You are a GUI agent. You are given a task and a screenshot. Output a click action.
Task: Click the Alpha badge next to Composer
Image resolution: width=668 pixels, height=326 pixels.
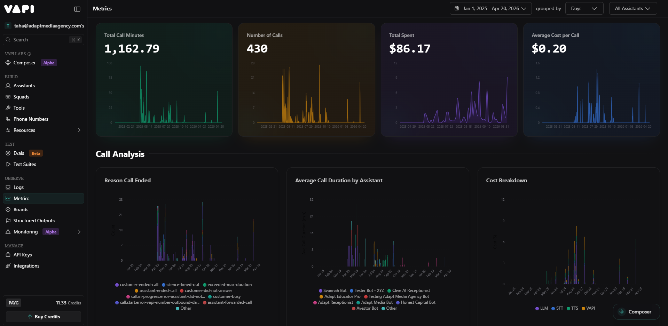point(49,63)
